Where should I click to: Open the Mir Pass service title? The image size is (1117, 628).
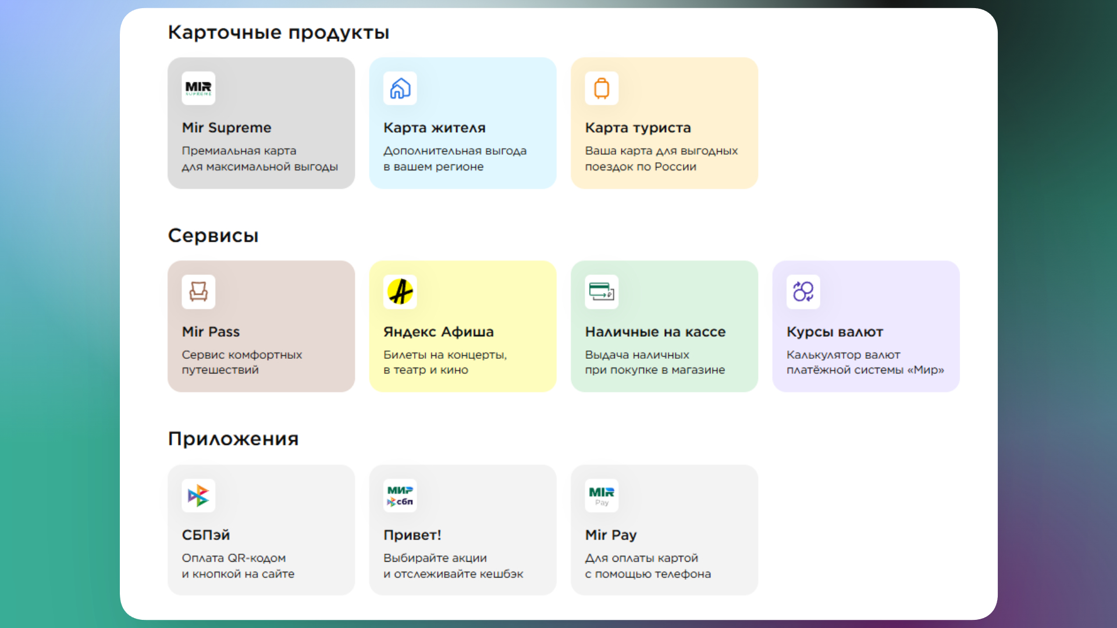(x=211, y=332)
